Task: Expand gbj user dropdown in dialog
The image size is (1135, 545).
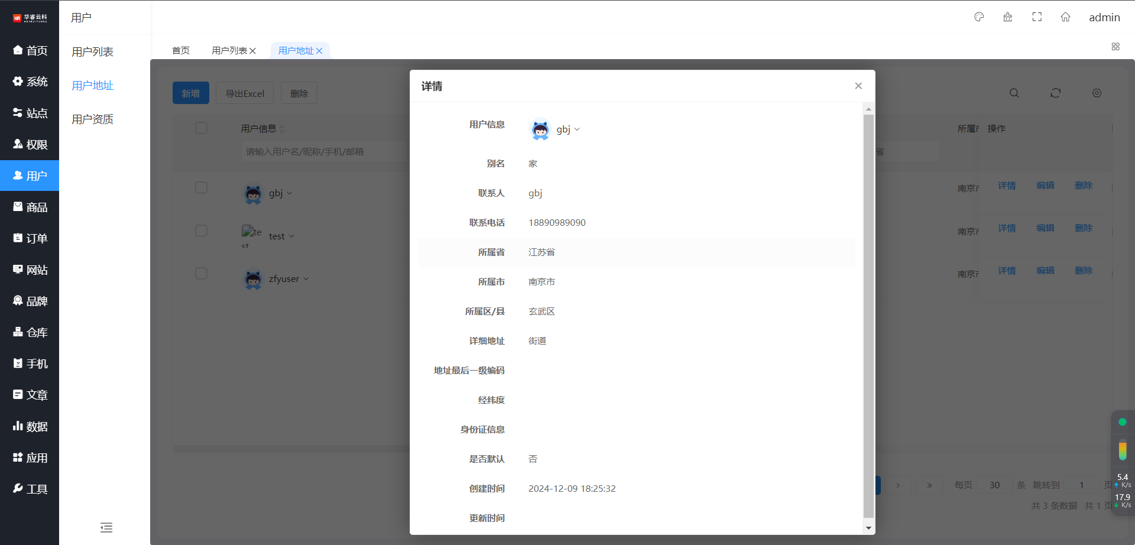Action: [x=576, y=129]
